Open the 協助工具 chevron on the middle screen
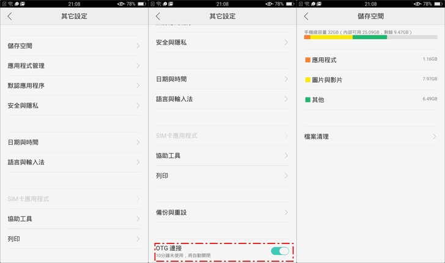Viewport: 445px width, 263px height. [x=286, y=156]
